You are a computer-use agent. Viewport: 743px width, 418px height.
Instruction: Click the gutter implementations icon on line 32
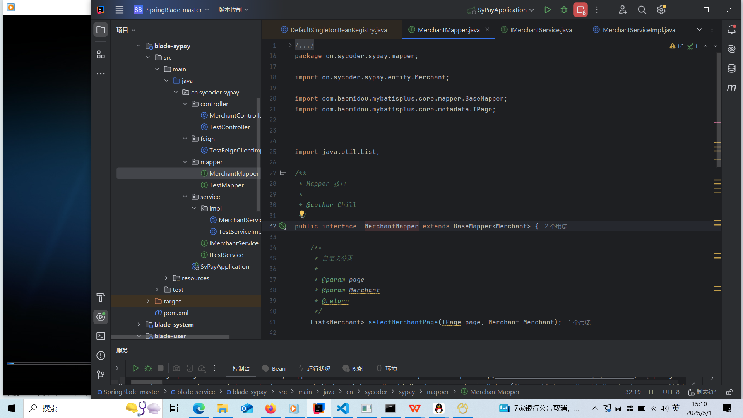[x=283, y=226]
